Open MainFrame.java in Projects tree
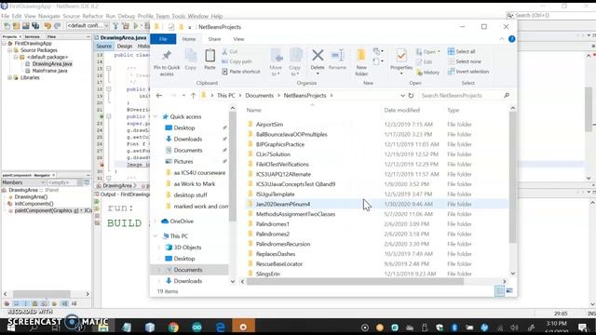This screenshot has height=335, width=596. pyautogui.click(x=49, y=71)
